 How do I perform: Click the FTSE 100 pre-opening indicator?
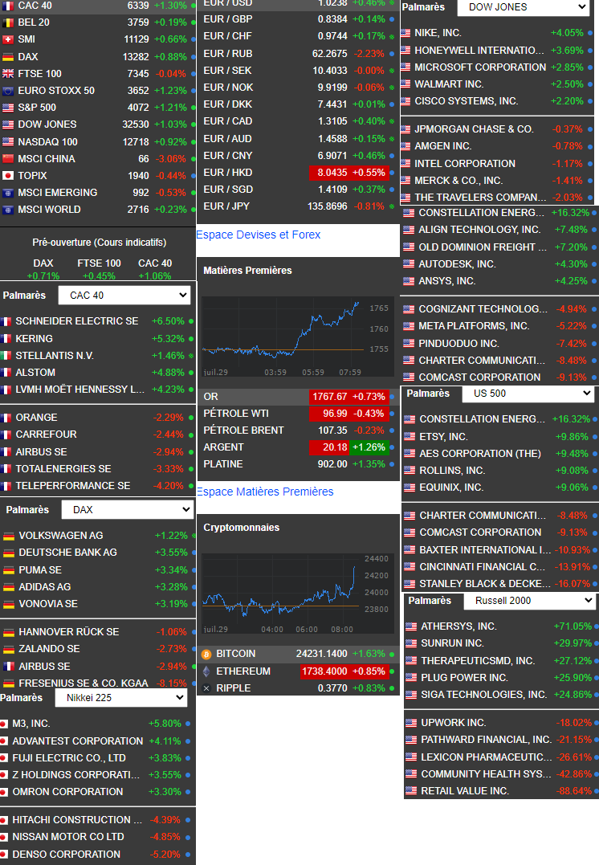click(100, 269)
